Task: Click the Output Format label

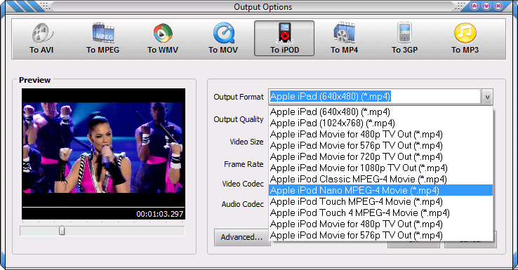Action: 239,97
